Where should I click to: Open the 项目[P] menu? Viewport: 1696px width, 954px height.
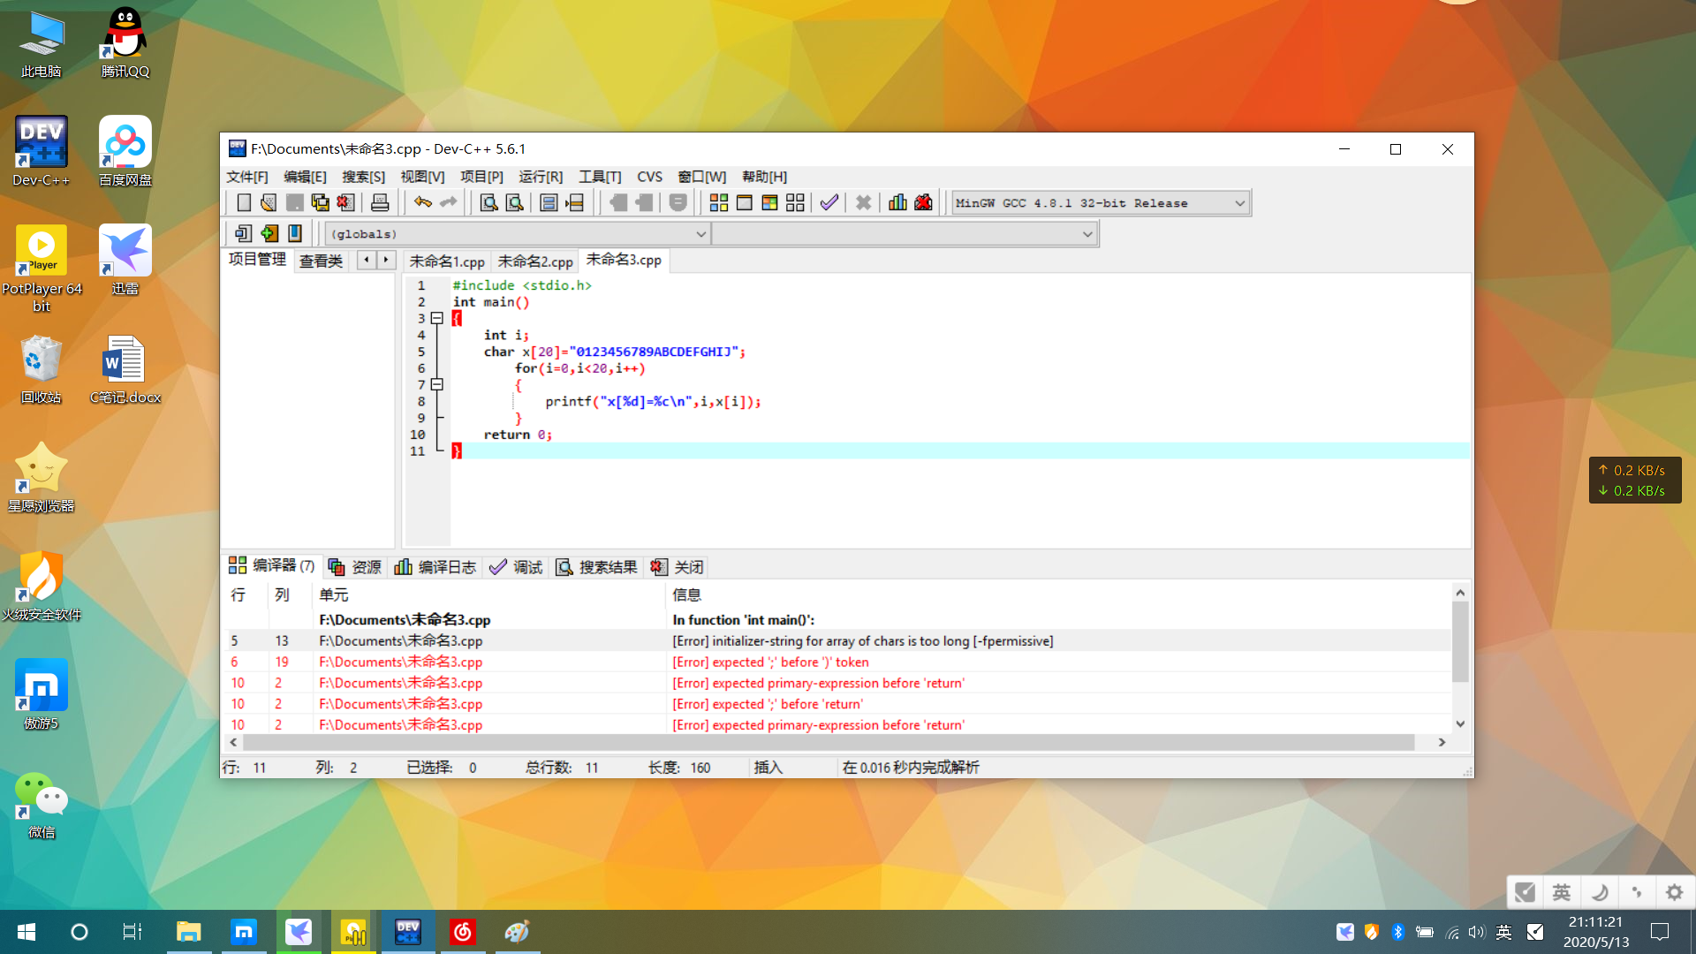pos(481,177)
